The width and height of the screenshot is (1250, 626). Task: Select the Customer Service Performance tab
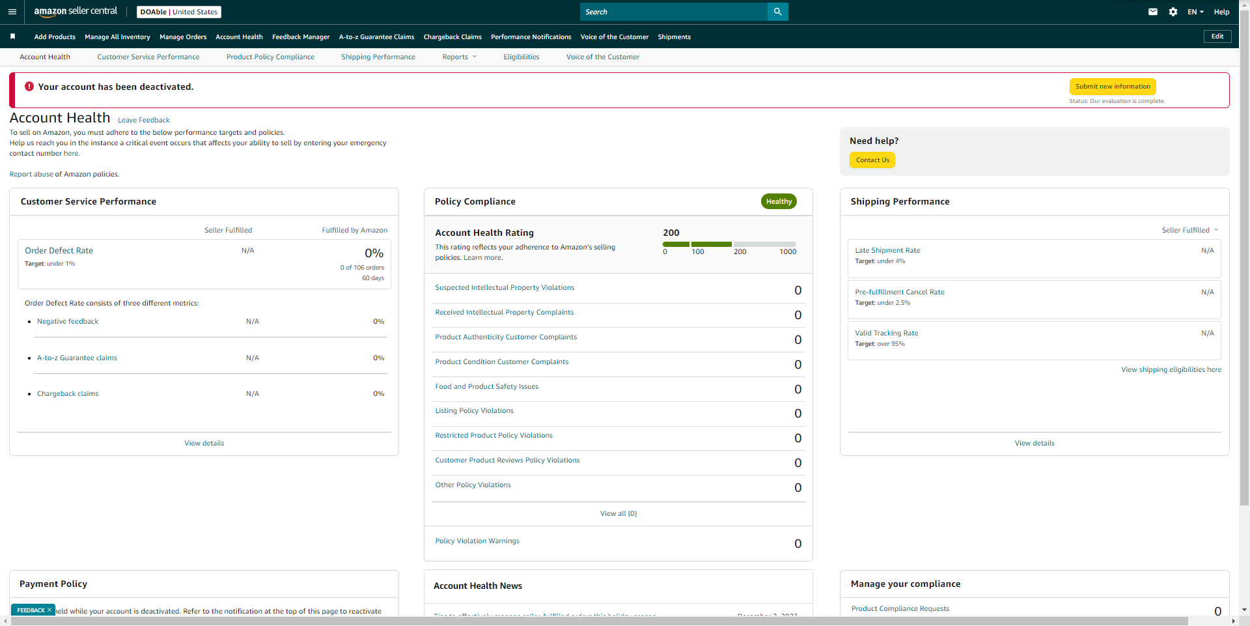tap(148, 57)
